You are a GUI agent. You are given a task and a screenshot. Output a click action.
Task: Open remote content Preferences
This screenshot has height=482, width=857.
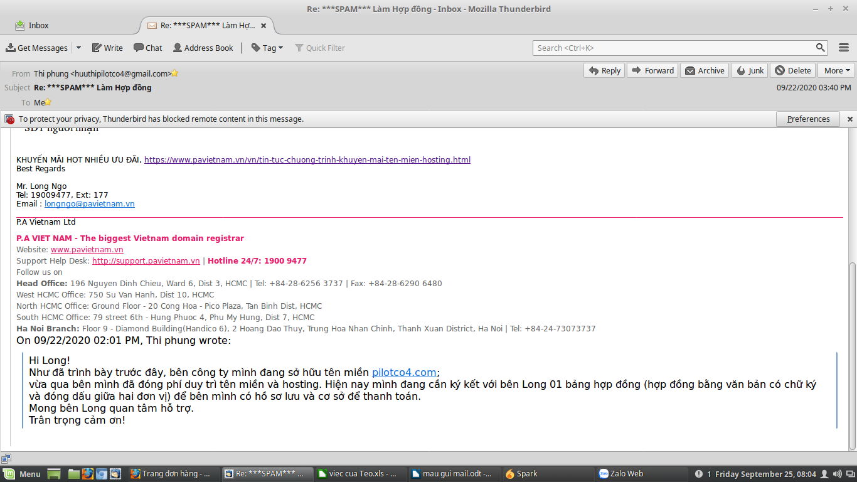click(808, 119)
